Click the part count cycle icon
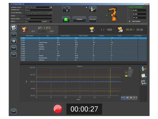Viewport: 158px width, 119px height. tap(92, 29)
